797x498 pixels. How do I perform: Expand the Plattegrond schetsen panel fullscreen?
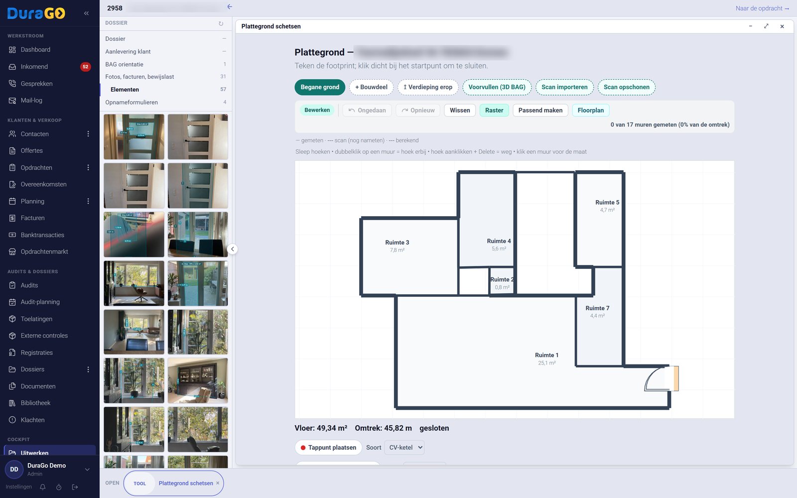coord(766,26)
